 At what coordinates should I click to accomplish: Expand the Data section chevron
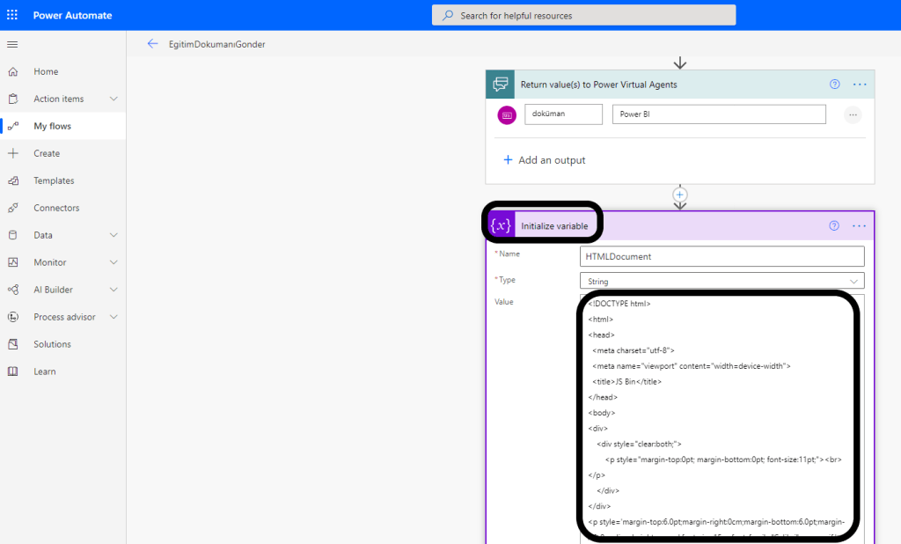pos(114,235)
